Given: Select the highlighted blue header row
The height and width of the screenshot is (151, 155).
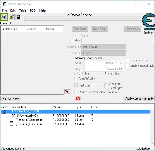Looking at the screenshot, I should click(x=75, y=111).
